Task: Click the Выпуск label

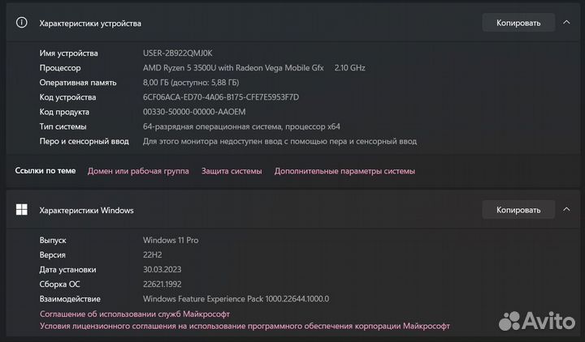Action: pos(53,241)
